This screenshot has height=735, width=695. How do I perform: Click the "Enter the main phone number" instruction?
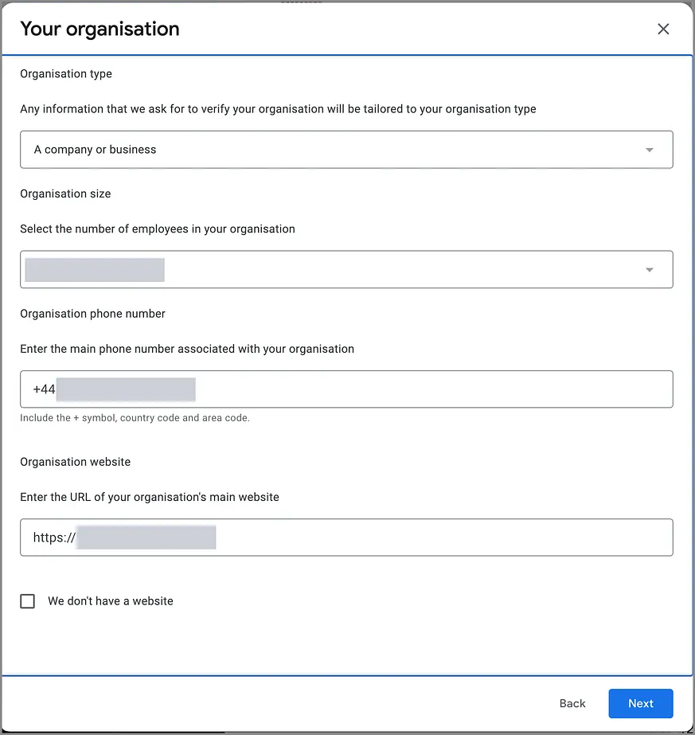187,349
